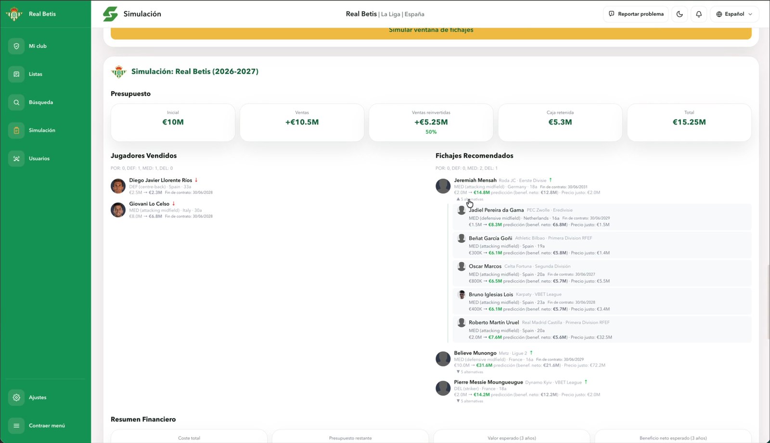Click the Real Betis crest in sidebar
Viewport: 770px width, 443px height.
pyautogui.click(x=14, y=14)
